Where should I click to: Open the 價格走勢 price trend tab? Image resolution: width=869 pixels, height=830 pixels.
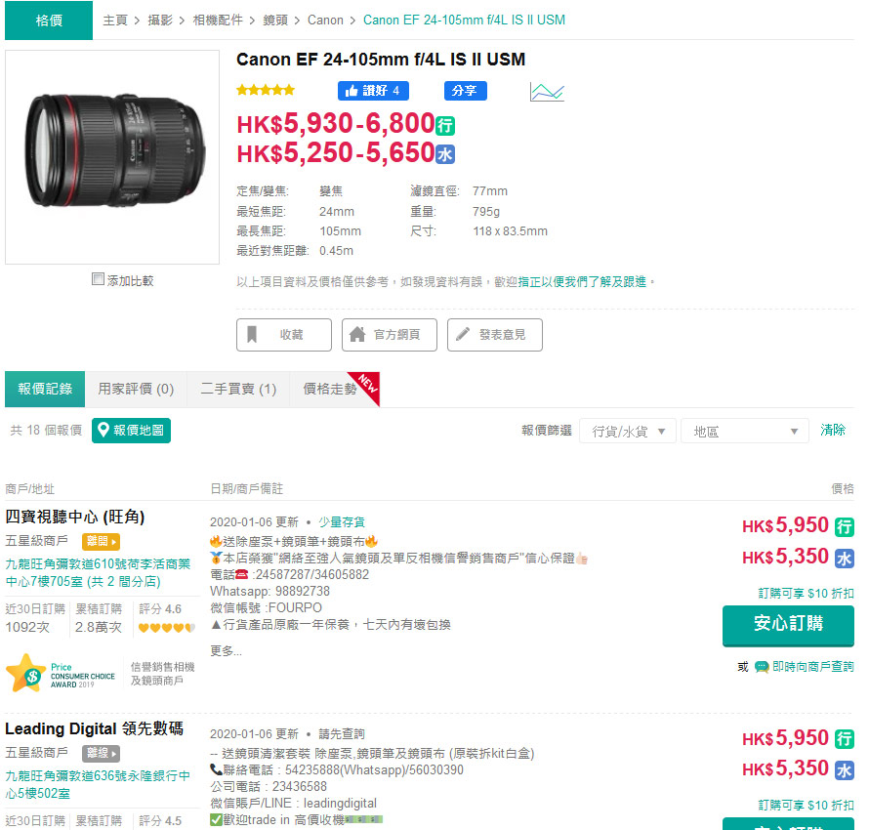[x=335, y=389]
